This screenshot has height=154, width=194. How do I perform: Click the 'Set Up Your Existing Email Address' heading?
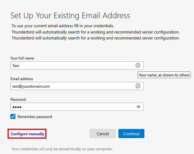coord(70,15)
